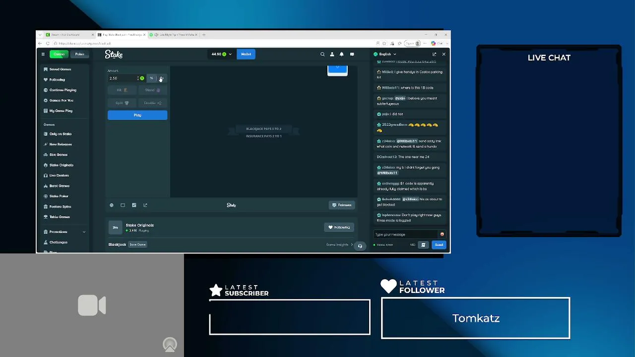Send the chat message
This screenshot has height=357, width=635.
coord(439,245)
